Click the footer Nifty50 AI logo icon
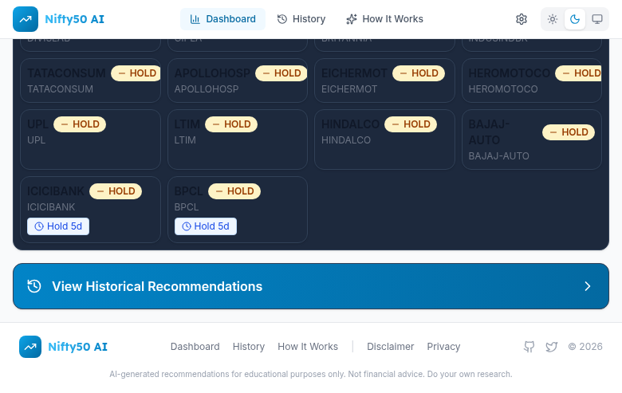The image size is (622, 393). click(30, 347)
